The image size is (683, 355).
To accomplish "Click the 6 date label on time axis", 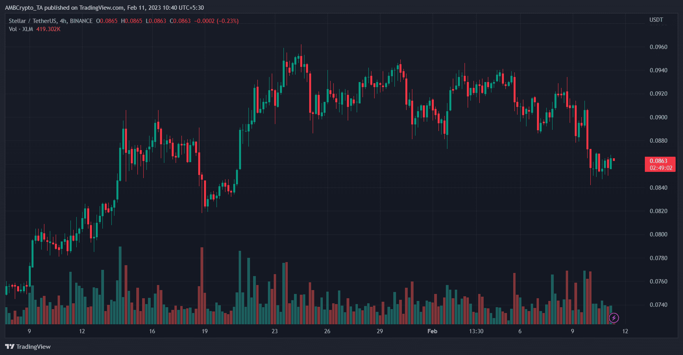I will 520,331.
